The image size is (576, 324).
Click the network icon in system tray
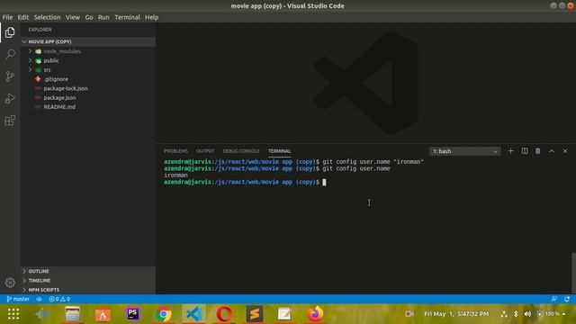click(504, 314)
